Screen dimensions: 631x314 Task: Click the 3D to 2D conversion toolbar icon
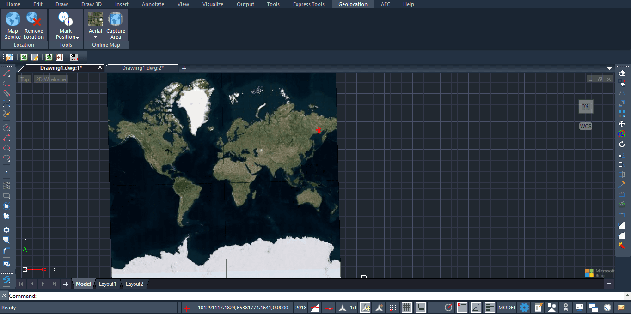coord(74,57)
